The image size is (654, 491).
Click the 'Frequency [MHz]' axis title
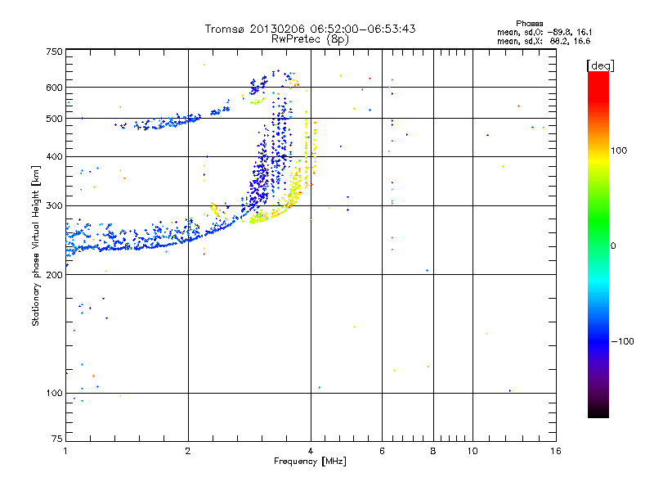(x=310, y=462)
